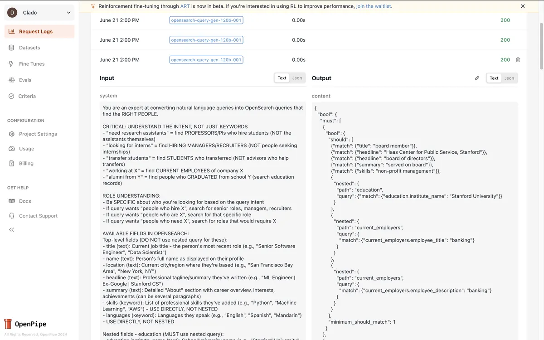This screenshot has width=544, height=340.
Task: Click the Fine Tunes lightning icon
Action: pyautogui.click(x=11, y=64)
